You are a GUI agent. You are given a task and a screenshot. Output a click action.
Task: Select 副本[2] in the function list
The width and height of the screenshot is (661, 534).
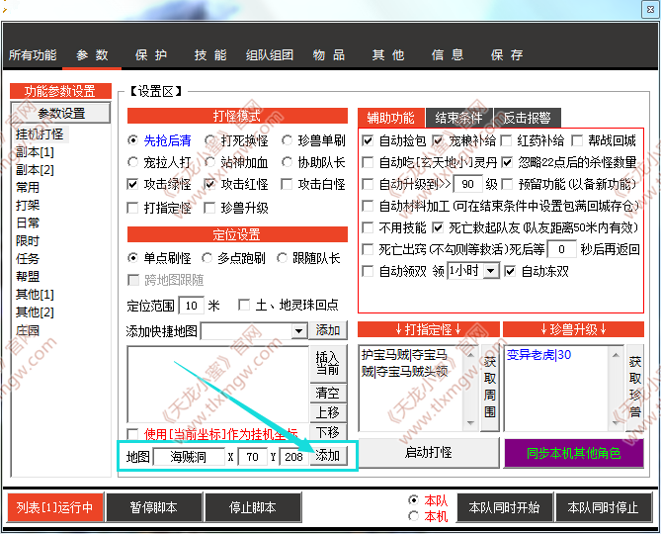pyautogui.click(x=35, y=169)
